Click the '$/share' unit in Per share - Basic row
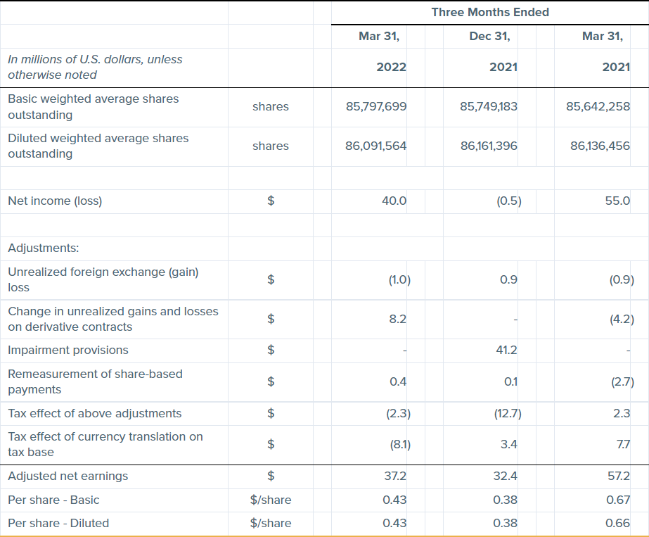The width and height of the screenshot is (649, 537). pyautogui.click(x=271, y=500)
